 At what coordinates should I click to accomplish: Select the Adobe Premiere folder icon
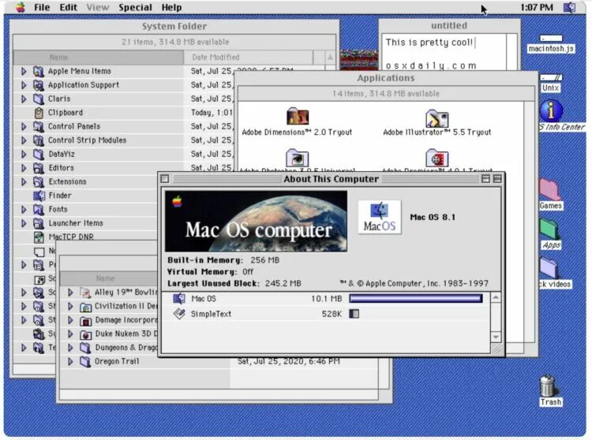pyautogui.click(x=437, y=158)
